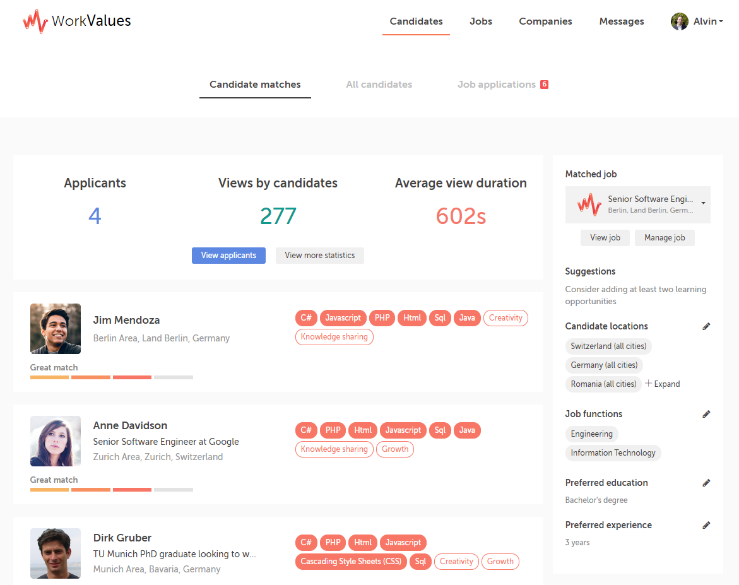Open Jim Mendoza's profile name
This screenshot has width=739, height=585.
pyautogui.click(x=126, y=320)
